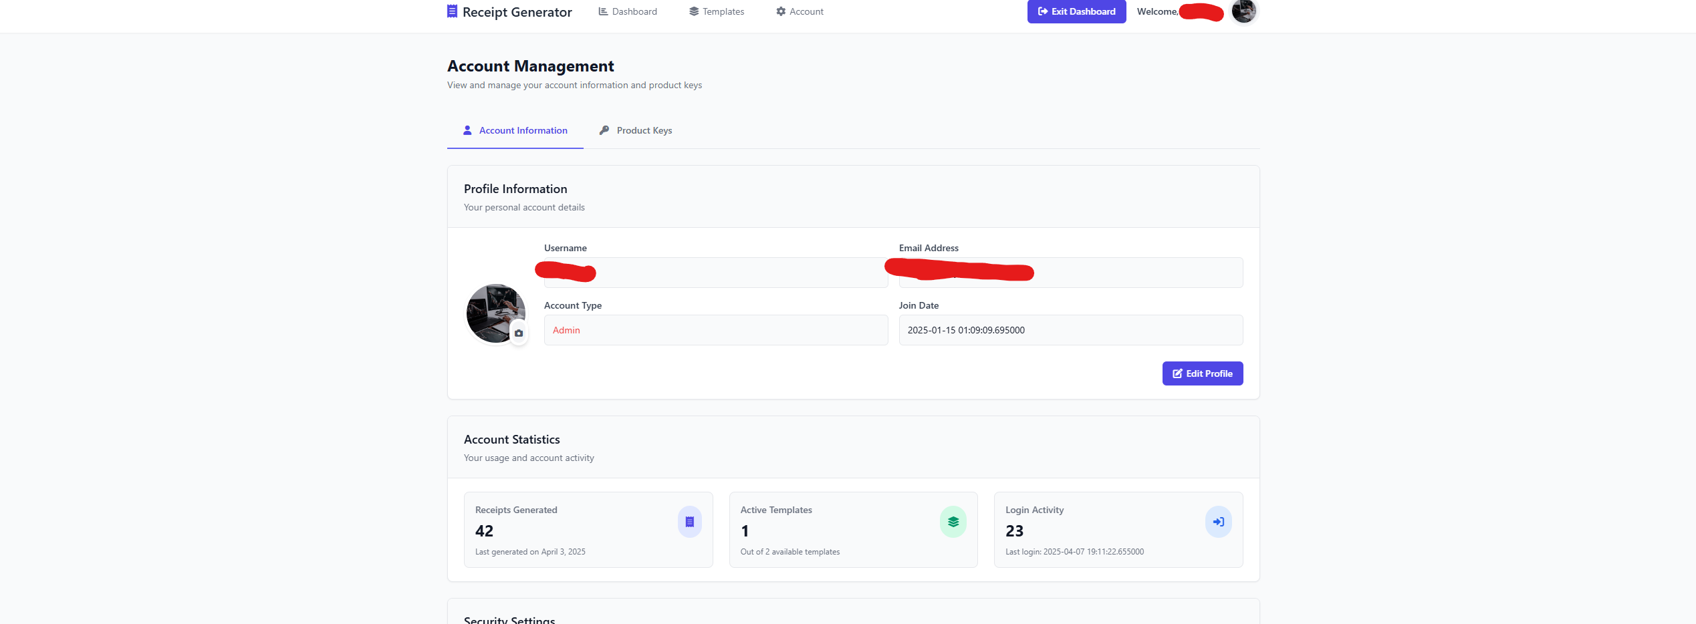Click the person icon beside Account Information

click(x=467, y=130)
